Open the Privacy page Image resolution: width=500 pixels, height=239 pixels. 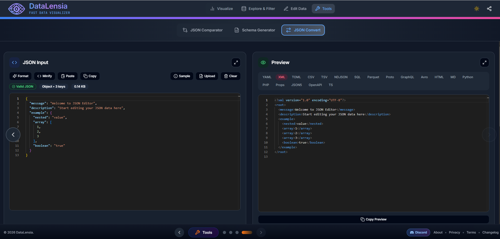[454, 232]
